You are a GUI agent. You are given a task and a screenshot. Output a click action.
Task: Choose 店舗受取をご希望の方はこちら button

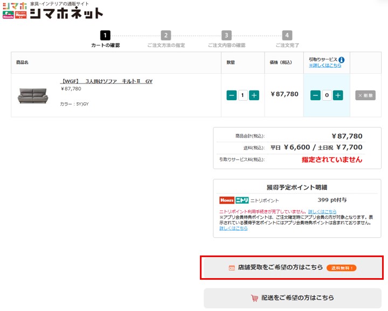292,267
